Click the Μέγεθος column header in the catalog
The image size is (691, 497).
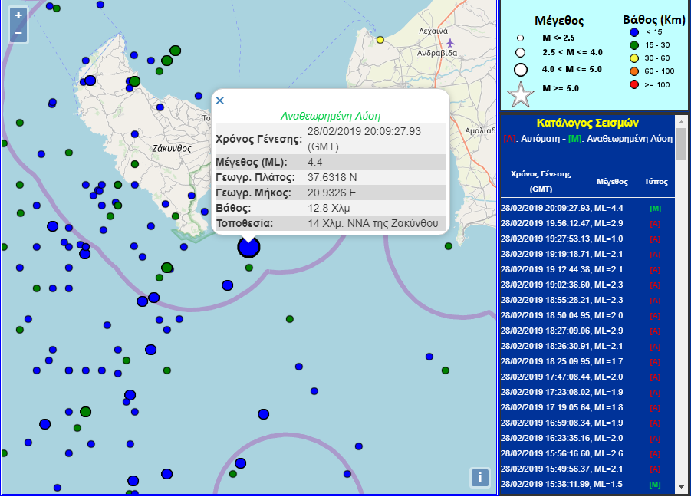click(613, 182)
